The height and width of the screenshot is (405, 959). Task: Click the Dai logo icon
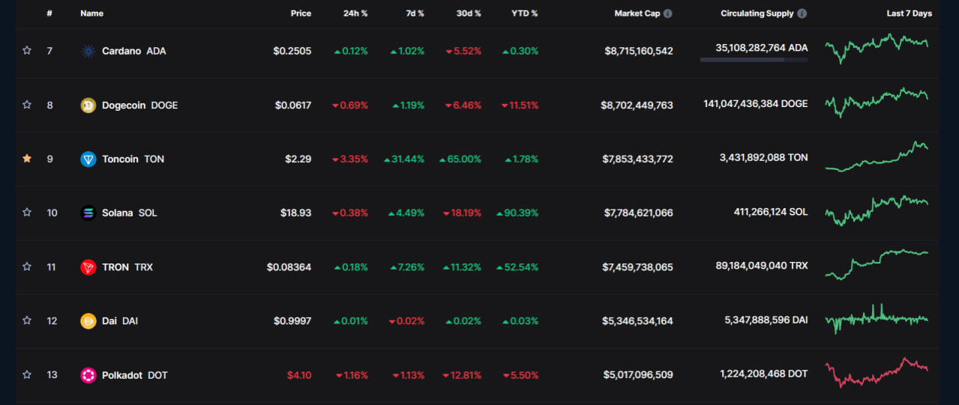pyautogui.click(x=88, y=320)
